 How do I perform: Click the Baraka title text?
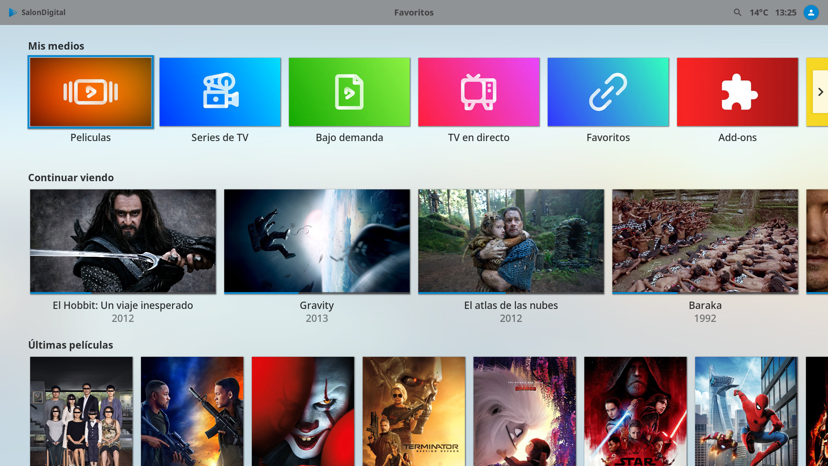tap(705, 305)
